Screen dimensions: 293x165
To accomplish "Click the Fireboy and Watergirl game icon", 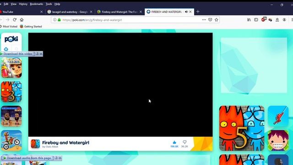I will coord(35,143).
